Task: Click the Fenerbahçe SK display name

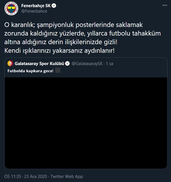Action: (36, 5)
